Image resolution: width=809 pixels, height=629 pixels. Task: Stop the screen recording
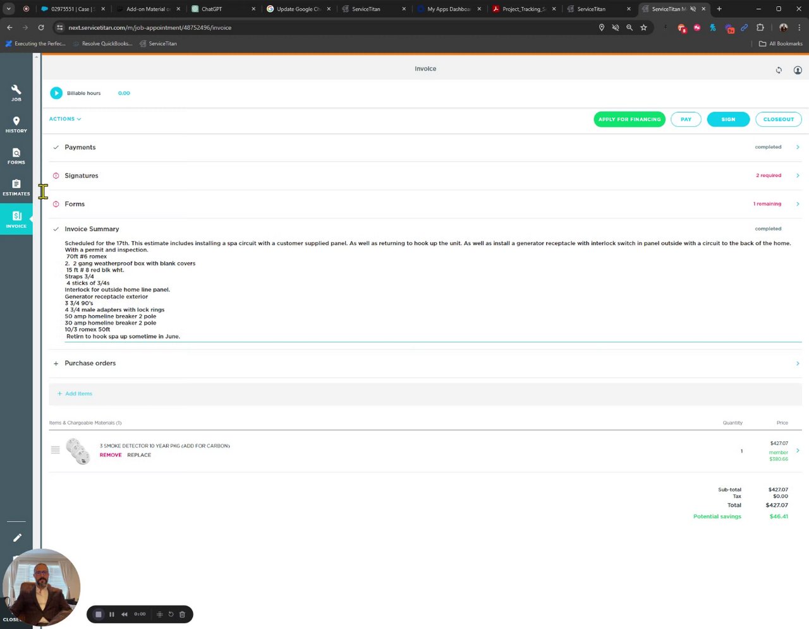98,614
